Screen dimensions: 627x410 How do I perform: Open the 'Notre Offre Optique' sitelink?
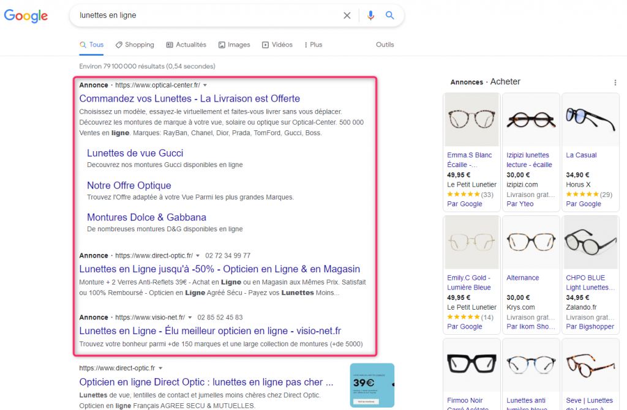pos(129,185)
